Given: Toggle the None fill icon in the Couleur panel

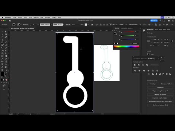Looking at the screenshot, I should pyautogui.click(x=114, y=43).
